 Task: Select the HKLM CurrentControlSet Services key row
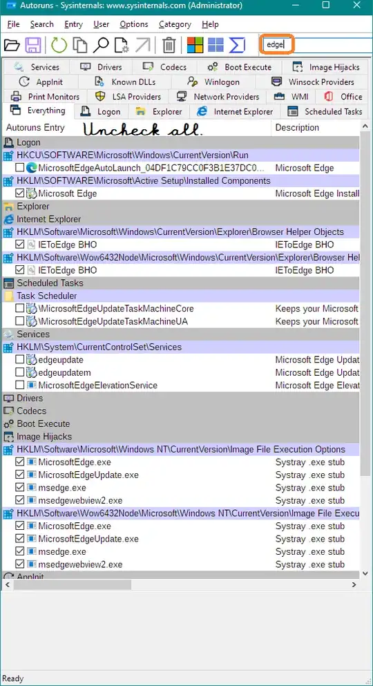tap(181, 347)
